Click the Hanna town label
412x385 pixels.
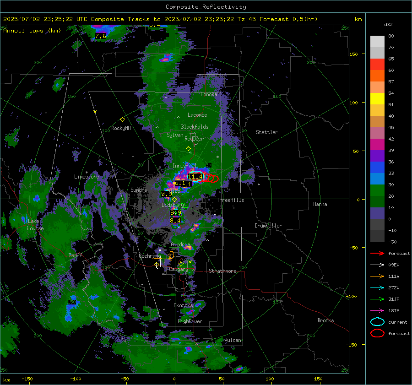tap(320, 204)
